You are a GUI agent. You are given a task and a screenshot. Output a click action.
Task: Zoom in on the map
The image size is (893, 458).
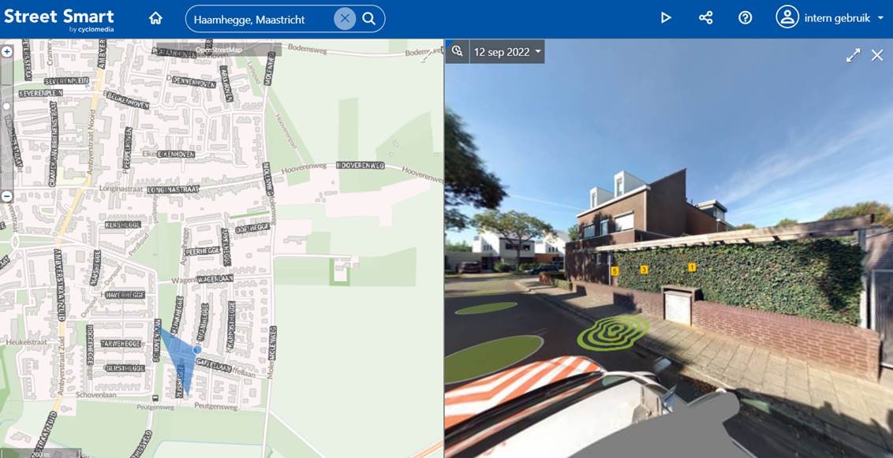coord(7,51)
